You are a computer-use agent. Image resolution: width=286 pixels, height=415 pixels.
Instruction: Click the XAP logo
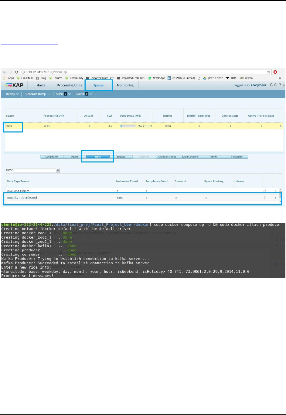point(14,85)
